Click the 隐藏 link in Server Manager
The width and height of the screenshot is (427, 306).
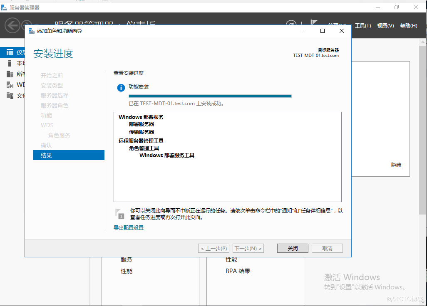396,165
